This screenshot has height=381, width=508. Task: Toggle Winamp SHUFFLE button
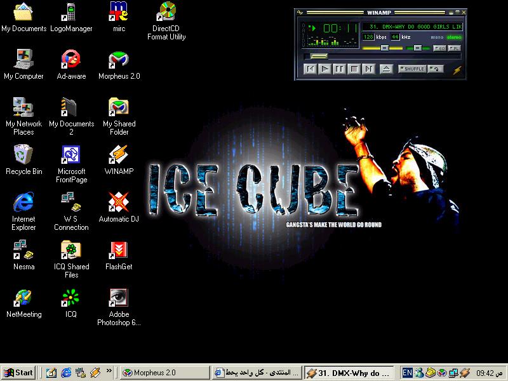[x=412, y=69]
